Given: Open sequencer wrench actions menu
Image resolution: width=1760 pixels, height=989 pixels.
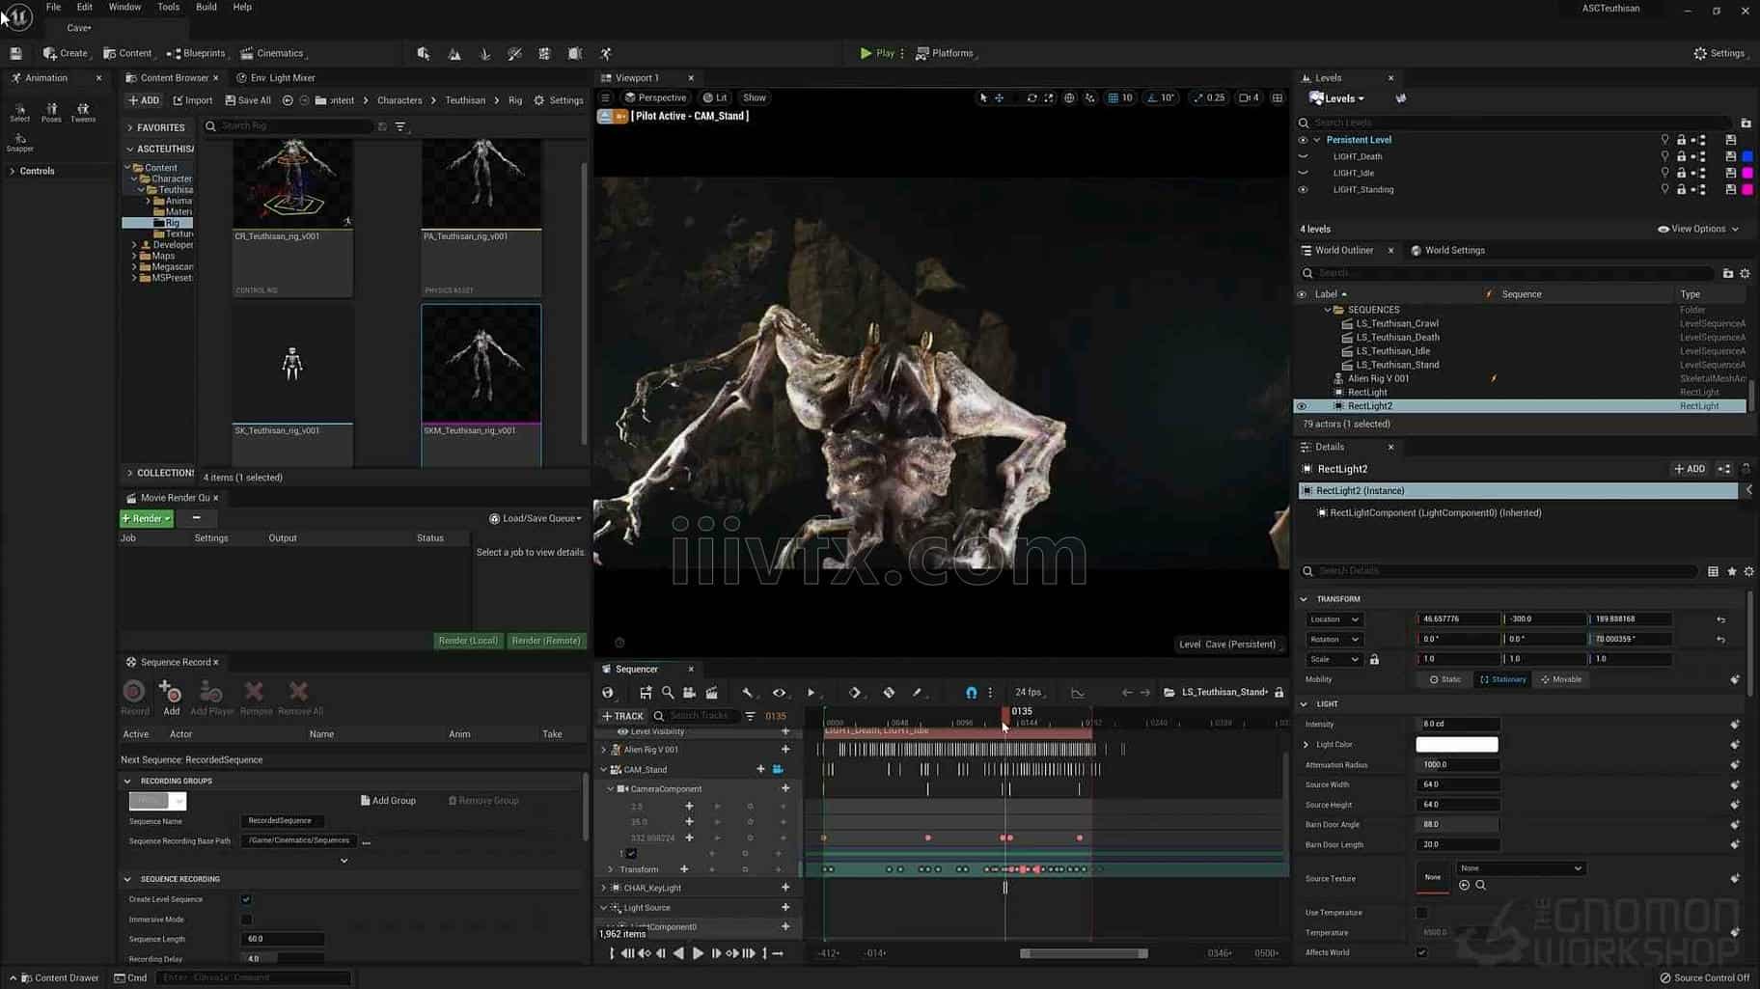Looking at the screenshot, I should point(748,693).
